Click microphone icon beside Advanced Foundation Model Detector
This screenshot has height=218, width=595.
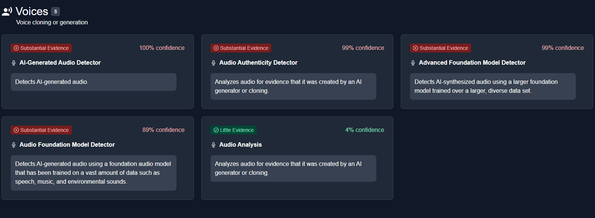click(413, 63)
